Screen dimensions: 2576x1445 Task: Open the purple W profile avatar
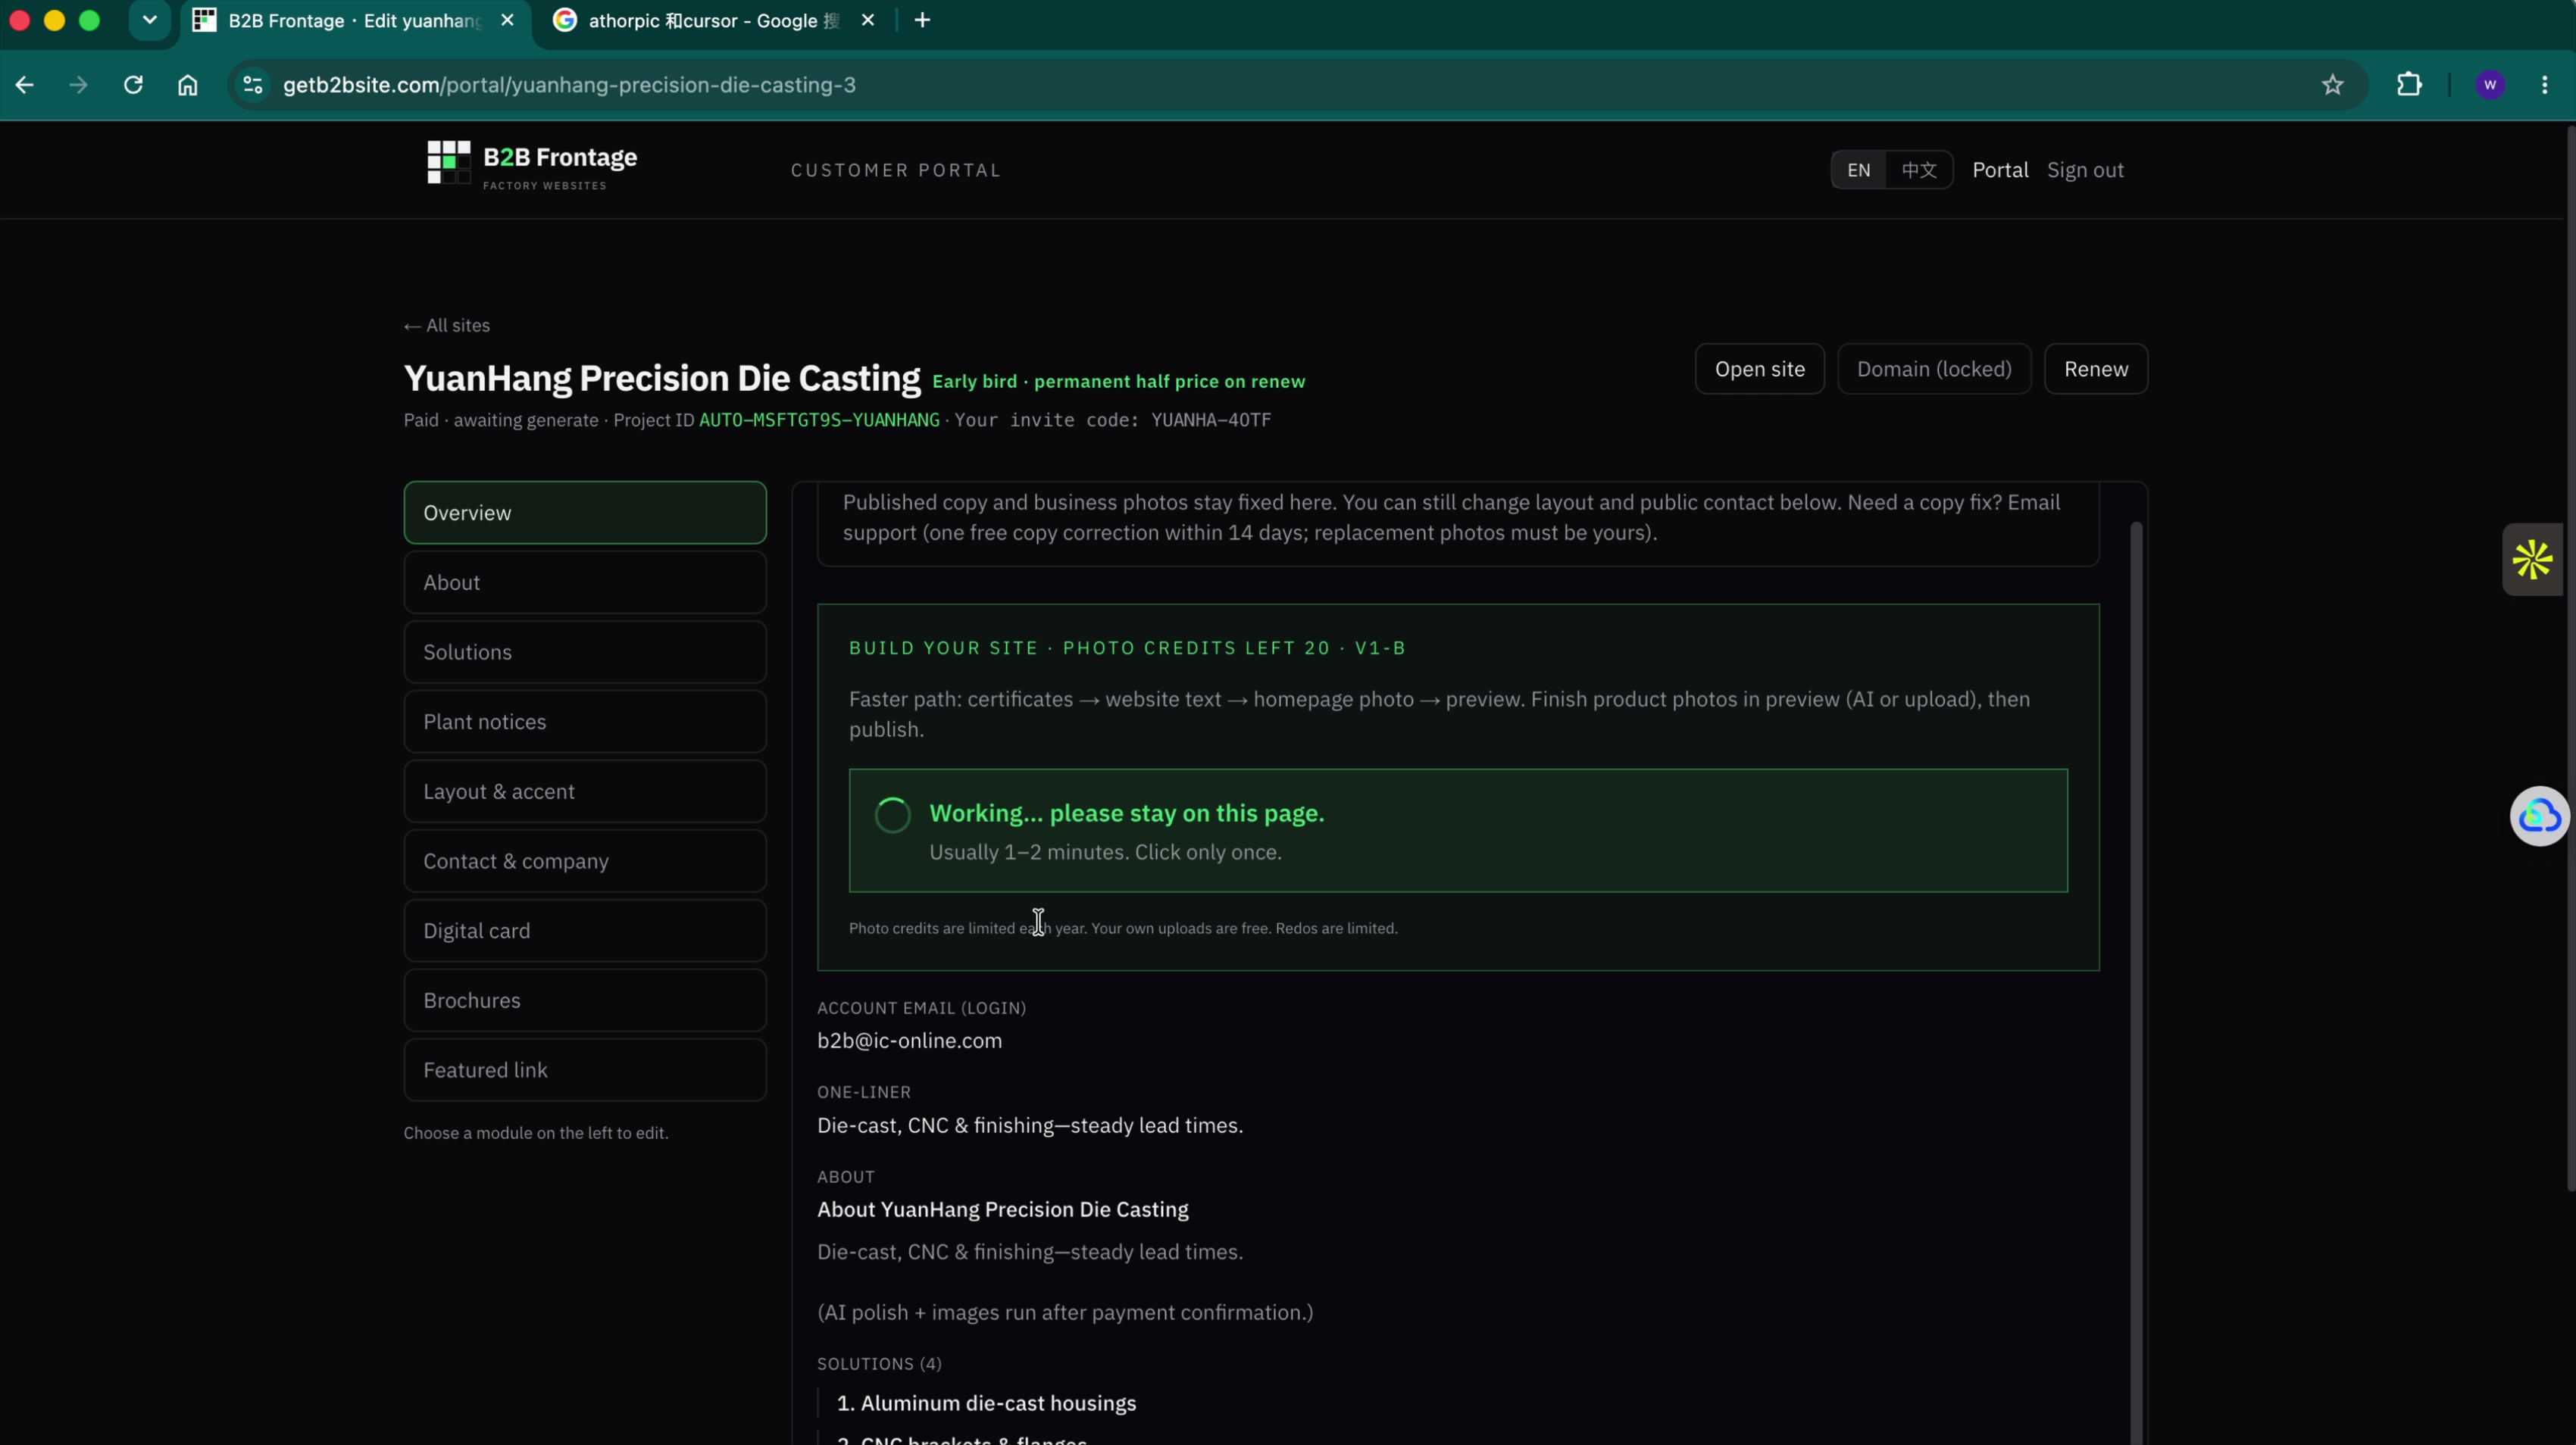(2490, 85)
